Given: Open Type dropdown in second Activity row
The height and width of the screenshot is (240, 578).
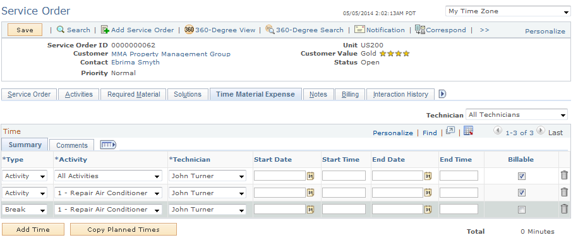Looking at the screenshot, I should (25, 193).
